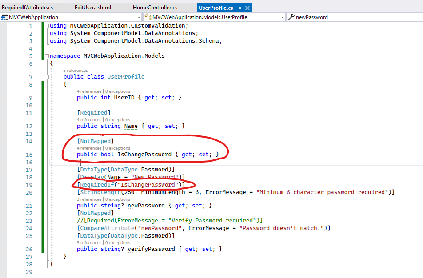423x278 pixels.
Task: Unpin the UserProfile.cs tab via its pin icon
Action: [x=240, y=7]
